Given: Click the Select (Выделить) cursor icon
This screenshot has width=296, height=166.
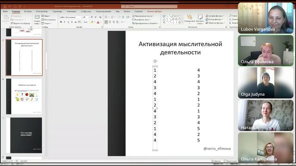Looking at the screenshot, I should pos(230,23).
